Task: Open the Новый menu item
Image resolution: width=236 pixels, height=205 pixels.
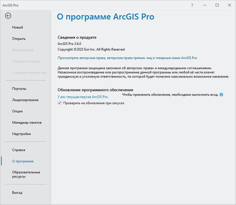Action: pos(18,27)
